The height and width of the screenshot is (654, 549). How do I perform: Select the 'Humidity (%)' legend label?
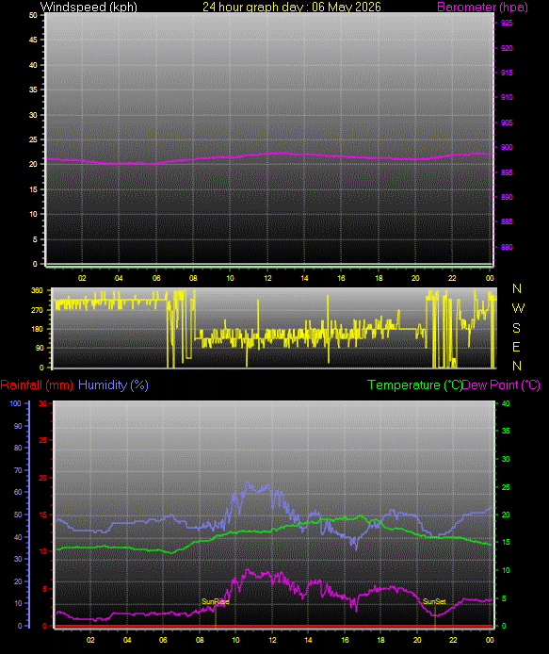click(x=113, y=385)
